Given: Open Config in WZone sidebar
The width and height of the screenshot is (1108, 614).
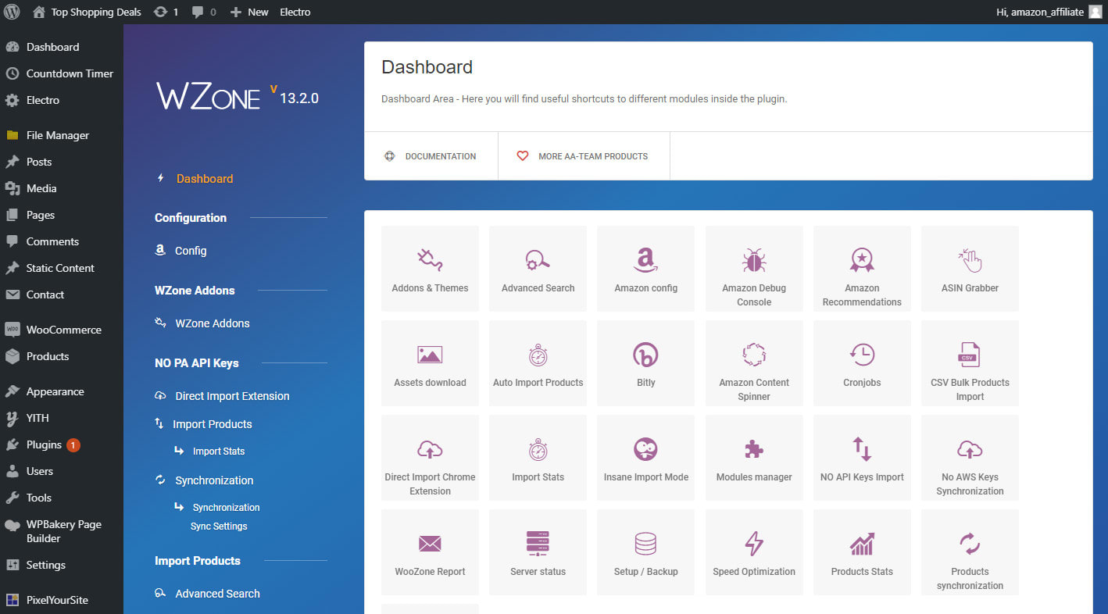Looking at the screenshot, I should (190, 251).
